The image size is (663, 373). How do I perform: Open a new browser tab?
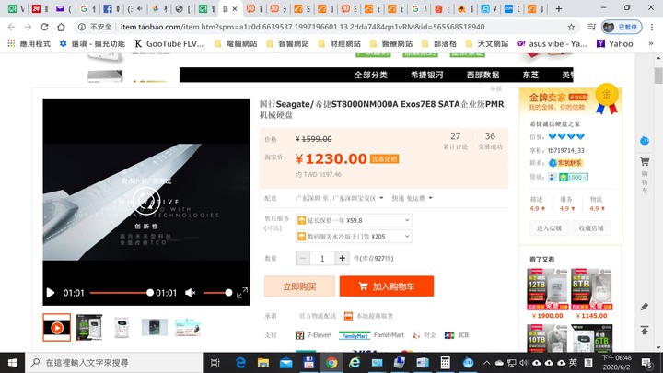tap(559, 8)
